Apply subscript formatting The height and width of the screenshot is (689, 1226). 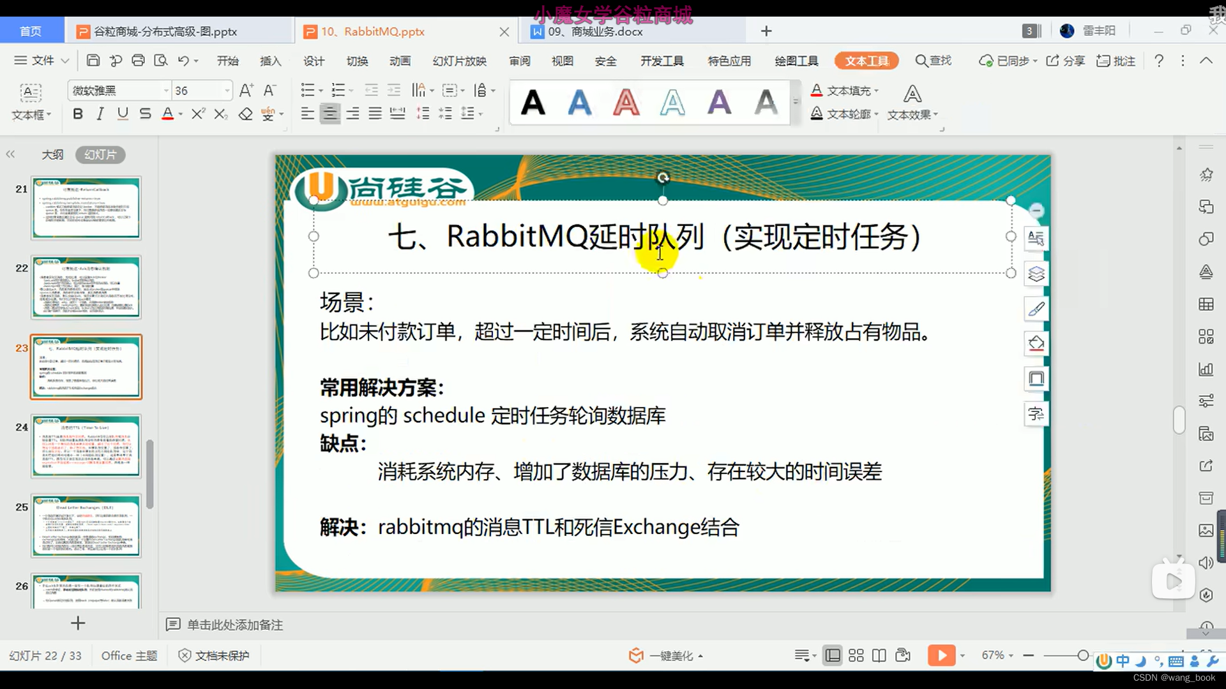(x=220, y=114)
